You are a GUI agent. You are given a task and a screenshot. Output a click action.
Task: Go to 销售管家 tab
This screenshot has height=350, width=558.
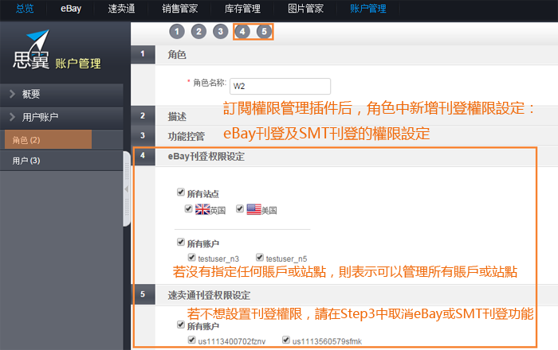pyautogui.click(x=179, y=9)
